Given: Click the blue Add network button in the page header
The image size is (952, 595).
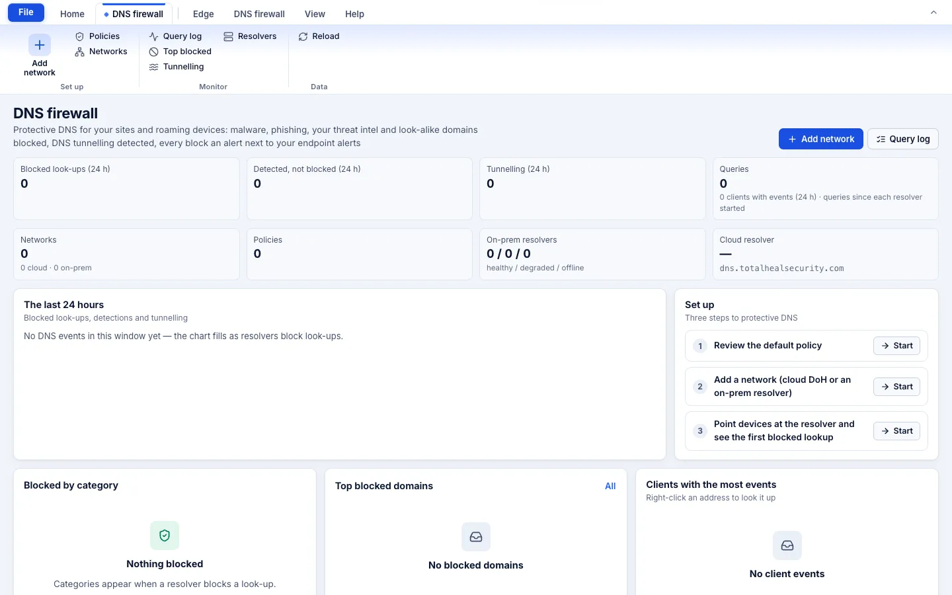Looking at the screenshot, I should click(821, 139).
